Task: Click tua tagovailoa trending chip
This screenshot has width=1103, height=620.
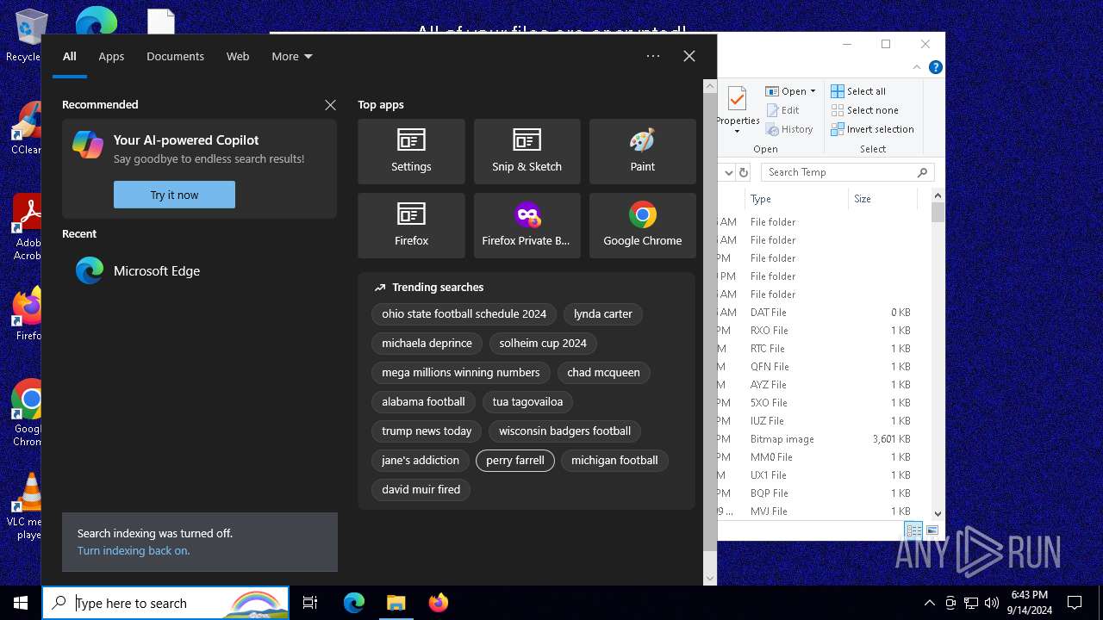Action: (527, 401)
